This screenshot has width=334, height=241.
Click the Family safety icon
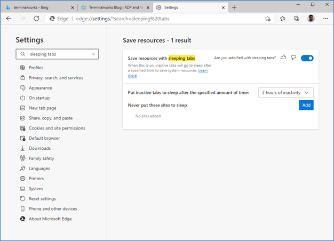[22, 158]
